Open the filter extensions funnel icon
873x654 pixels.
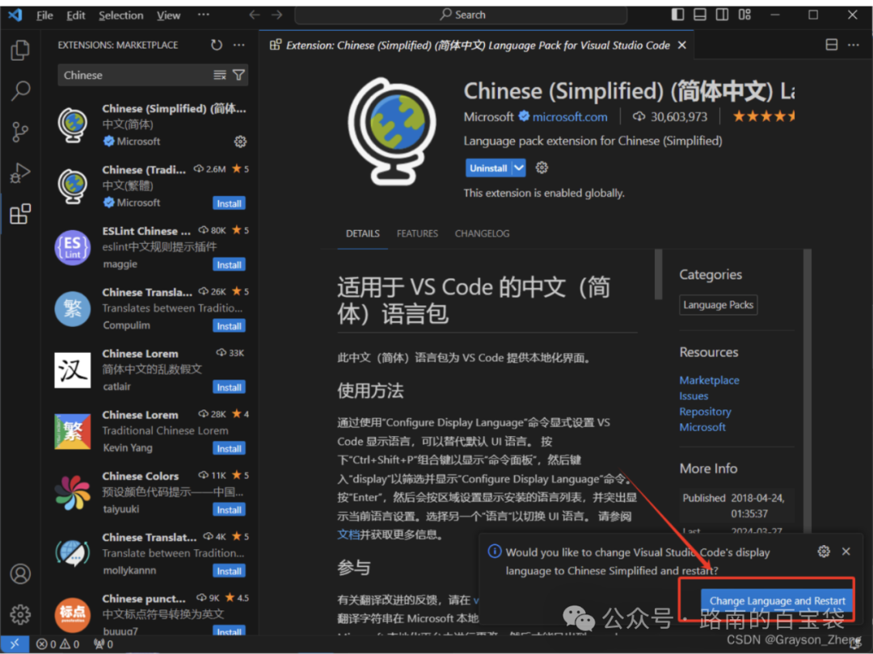coord(238,75)
